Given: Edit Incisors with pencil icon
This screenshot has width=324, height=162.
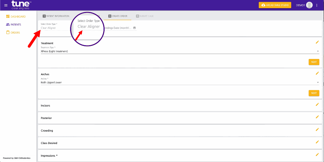Looking at the screenshot, I should (317, 104).
